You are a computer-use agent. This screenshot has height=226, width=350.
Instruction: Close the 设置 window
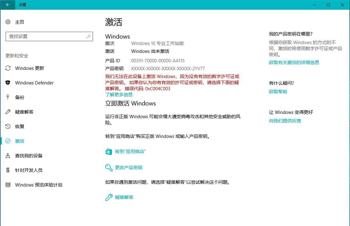tap(342, 5)
